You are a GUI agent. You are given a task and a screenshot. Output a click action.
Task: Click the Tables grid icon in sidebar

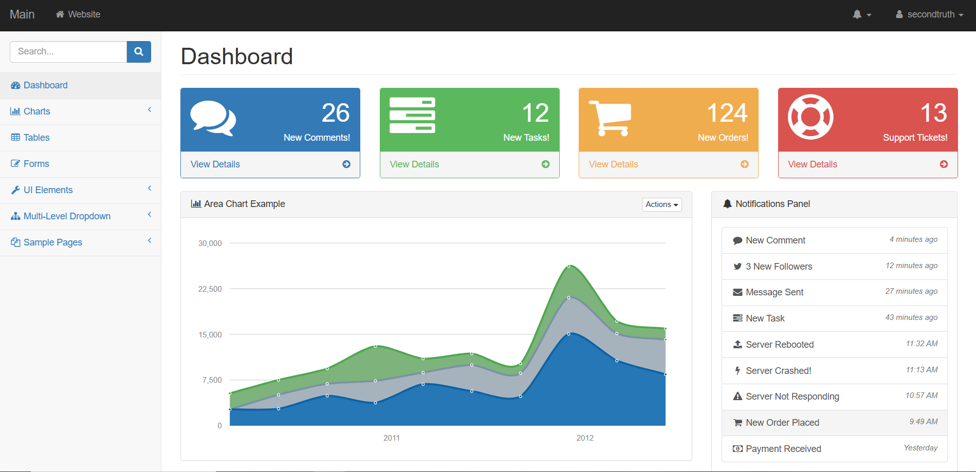coord(15,138)
